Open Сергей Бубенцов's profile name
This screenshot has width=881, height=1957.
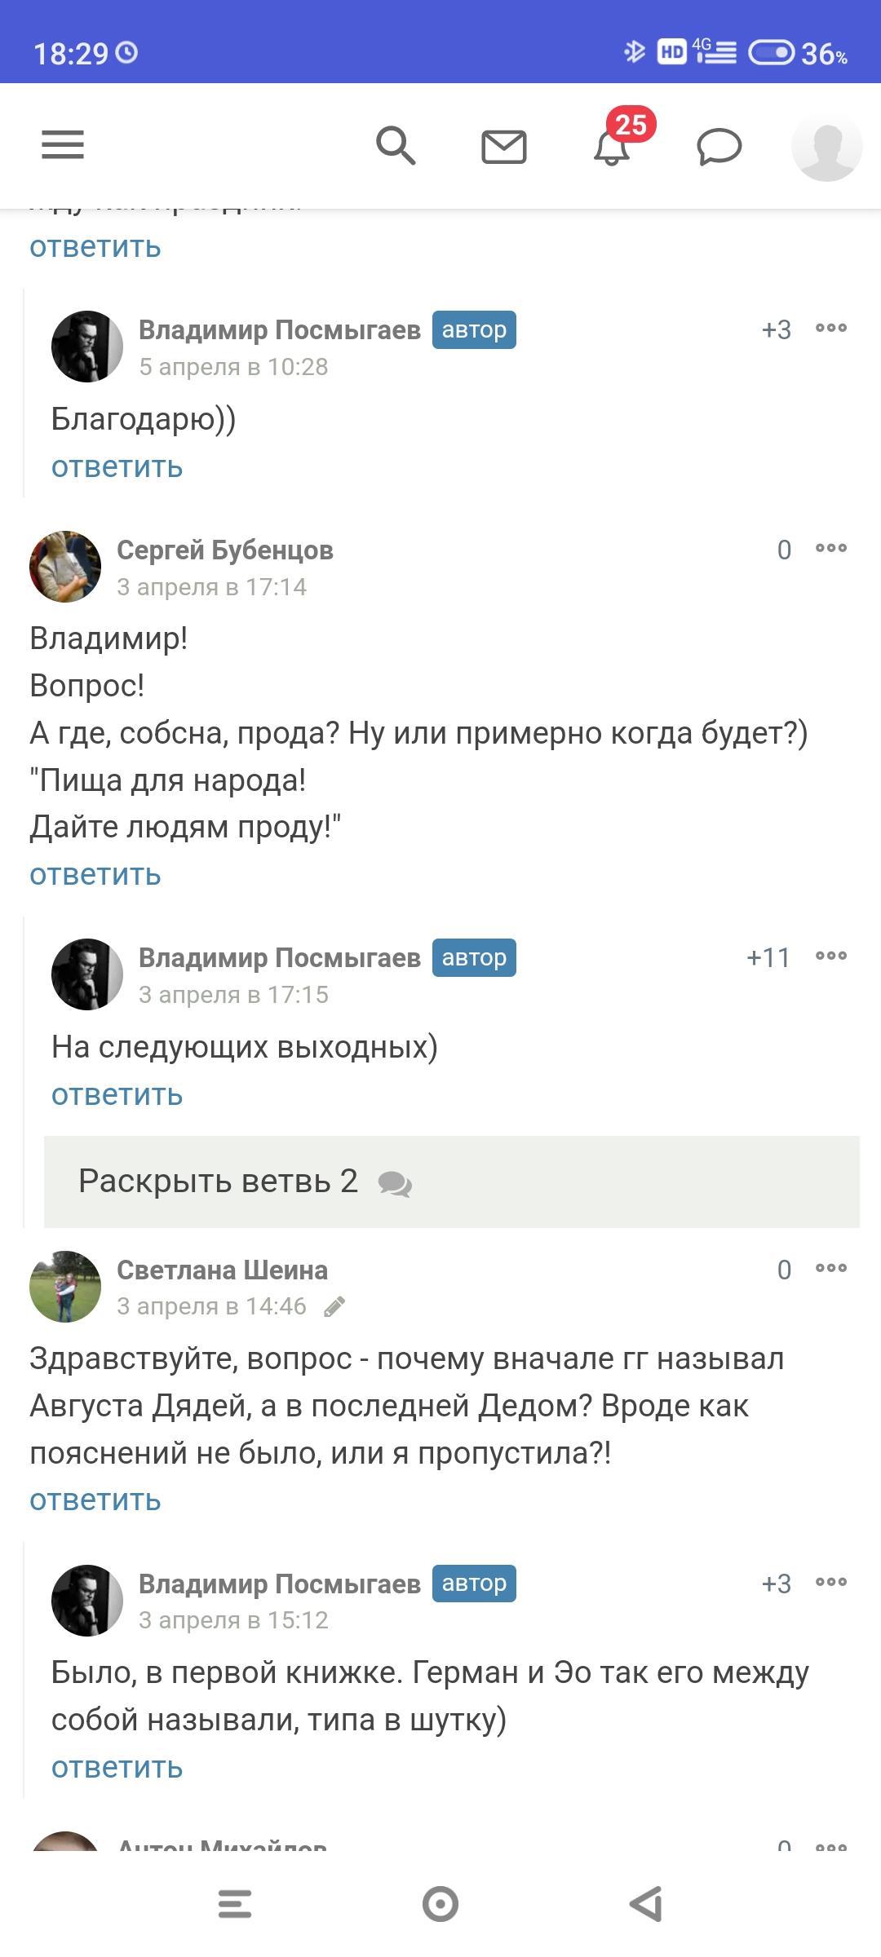click(x=225, y=550)
